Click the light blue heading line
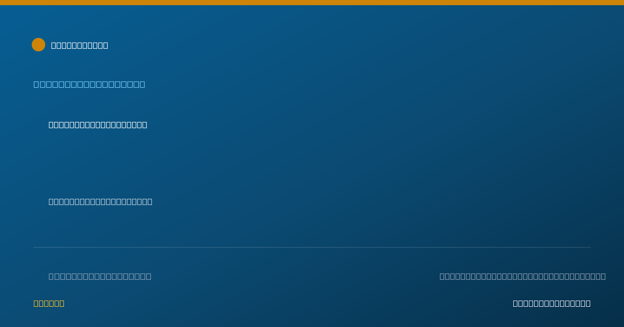 (89, 84)
